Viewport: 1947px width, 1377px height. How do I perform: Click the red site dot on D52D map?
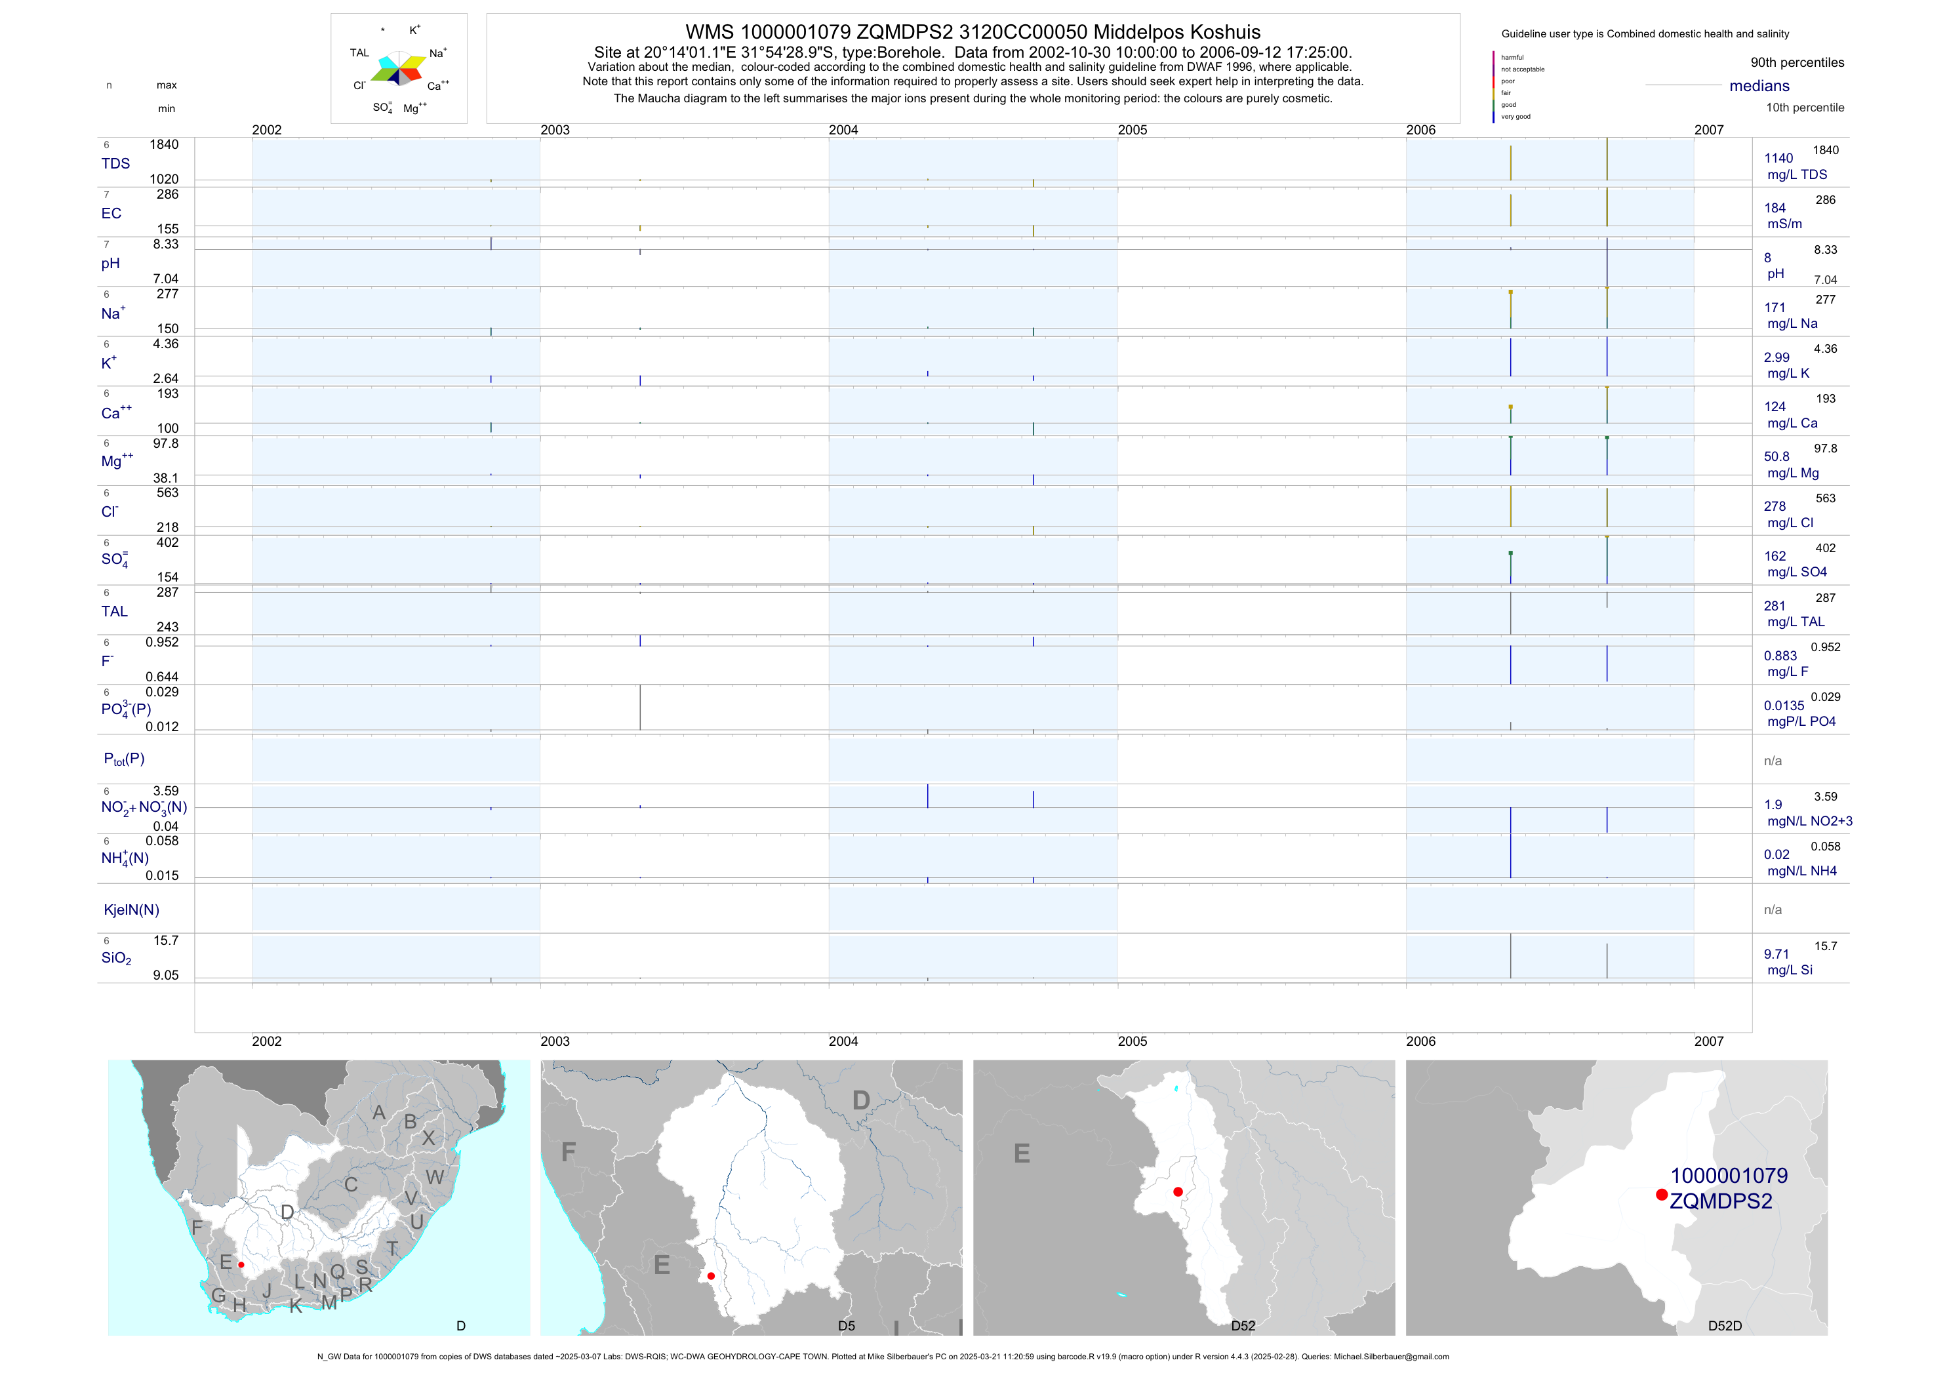1661,1195
